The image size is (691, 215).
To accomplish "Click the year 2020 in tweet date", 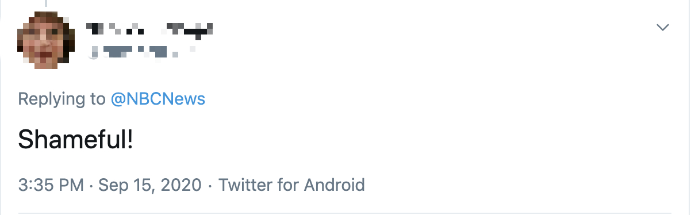I will pos(181,185).
